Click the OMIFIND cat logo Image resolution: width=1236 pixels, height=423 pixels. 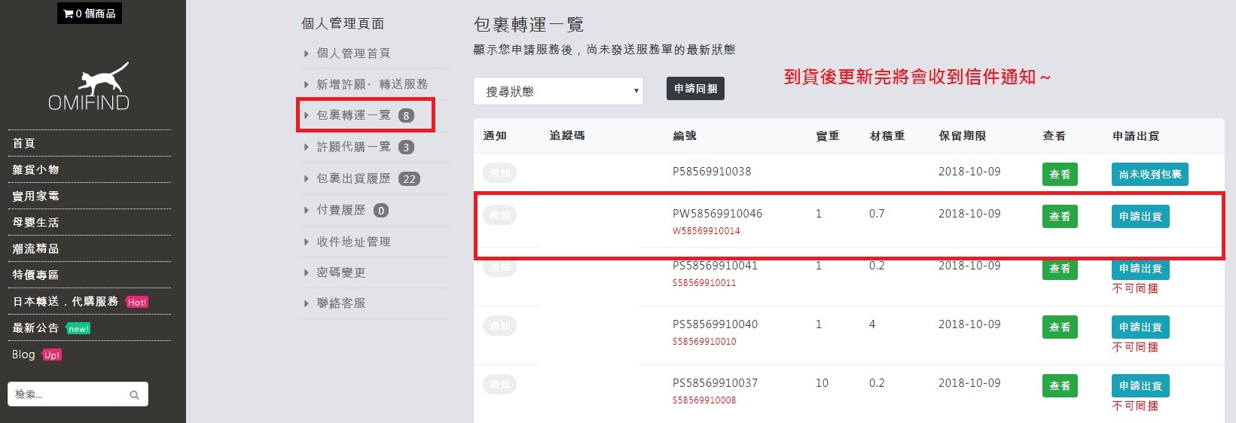[x=90, y=87]
